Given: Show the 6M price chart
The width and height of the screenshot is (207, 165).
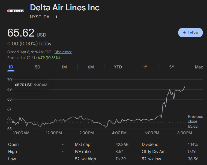Looking at the screenshot, I should click(x=91, y=67).
